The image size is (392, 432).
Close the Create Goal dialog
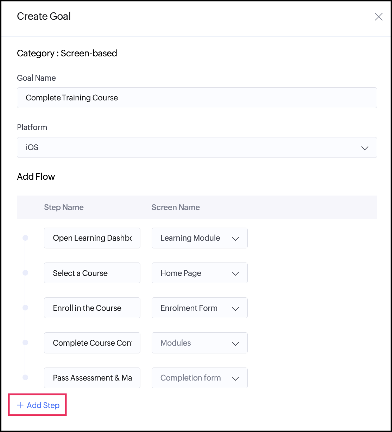click(x=379, y=17)
